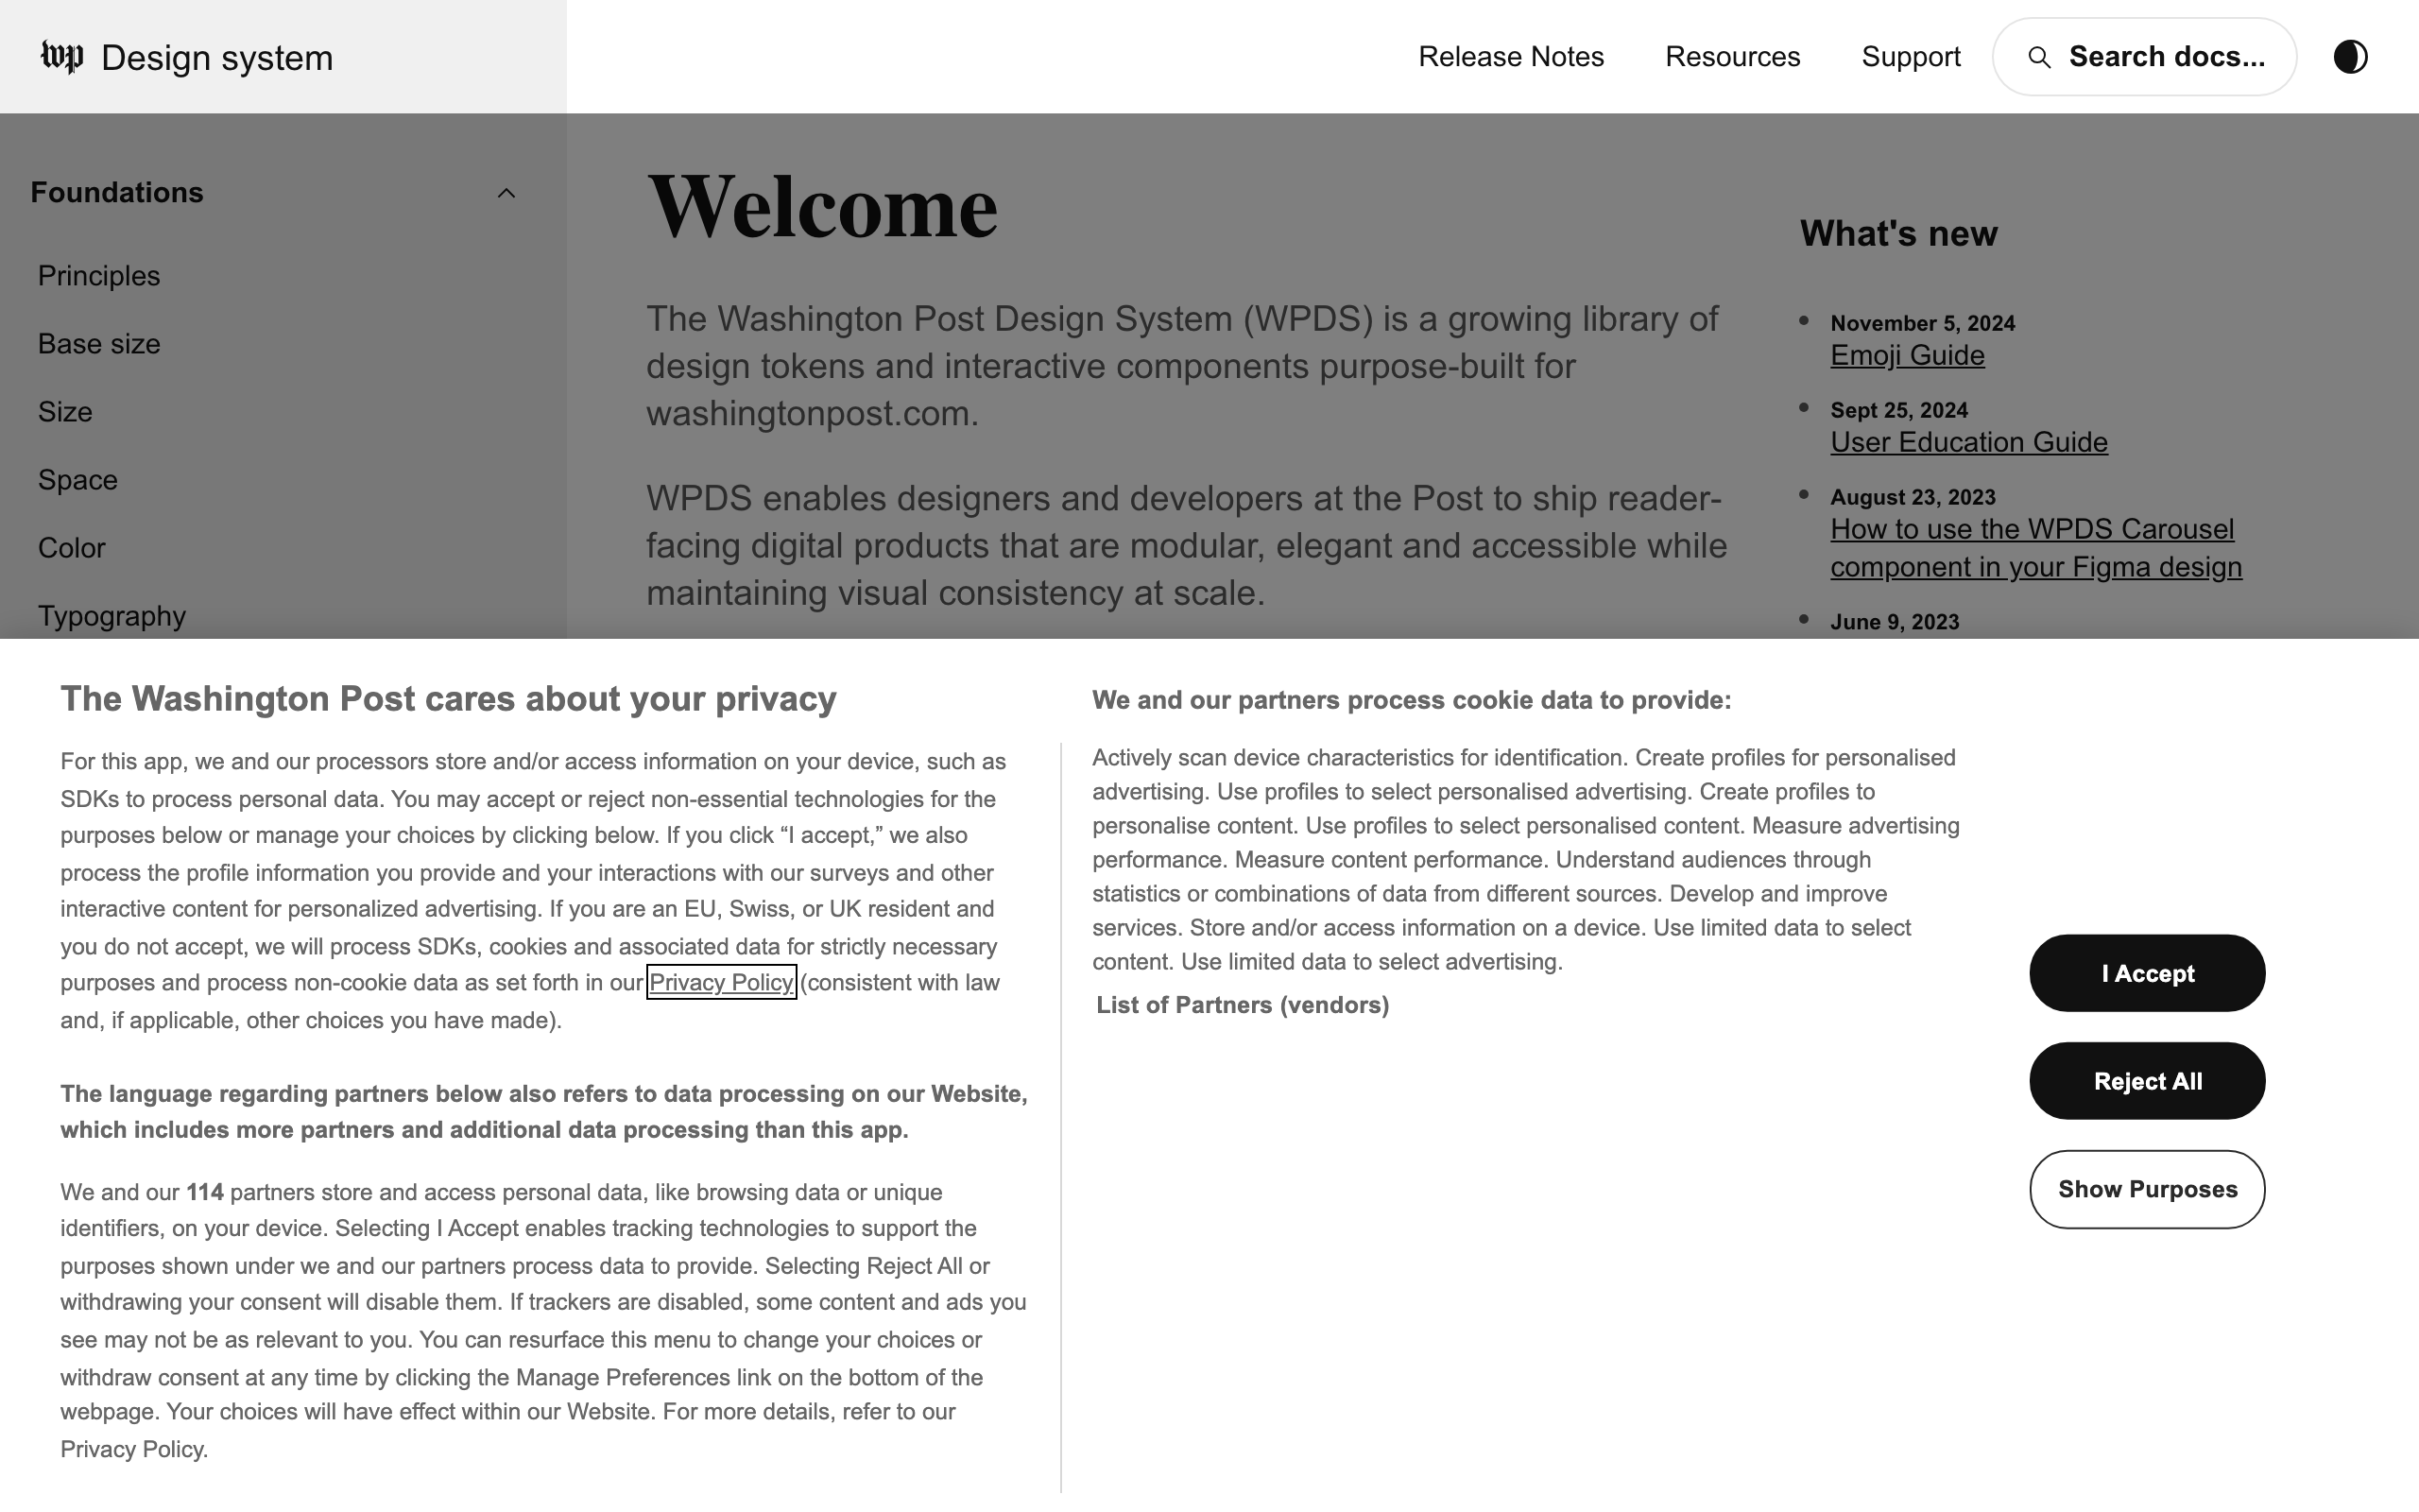Open the Color foundations page
Image resolution: width=2419 pixels, height=1512 pixels.
point(72,548)
